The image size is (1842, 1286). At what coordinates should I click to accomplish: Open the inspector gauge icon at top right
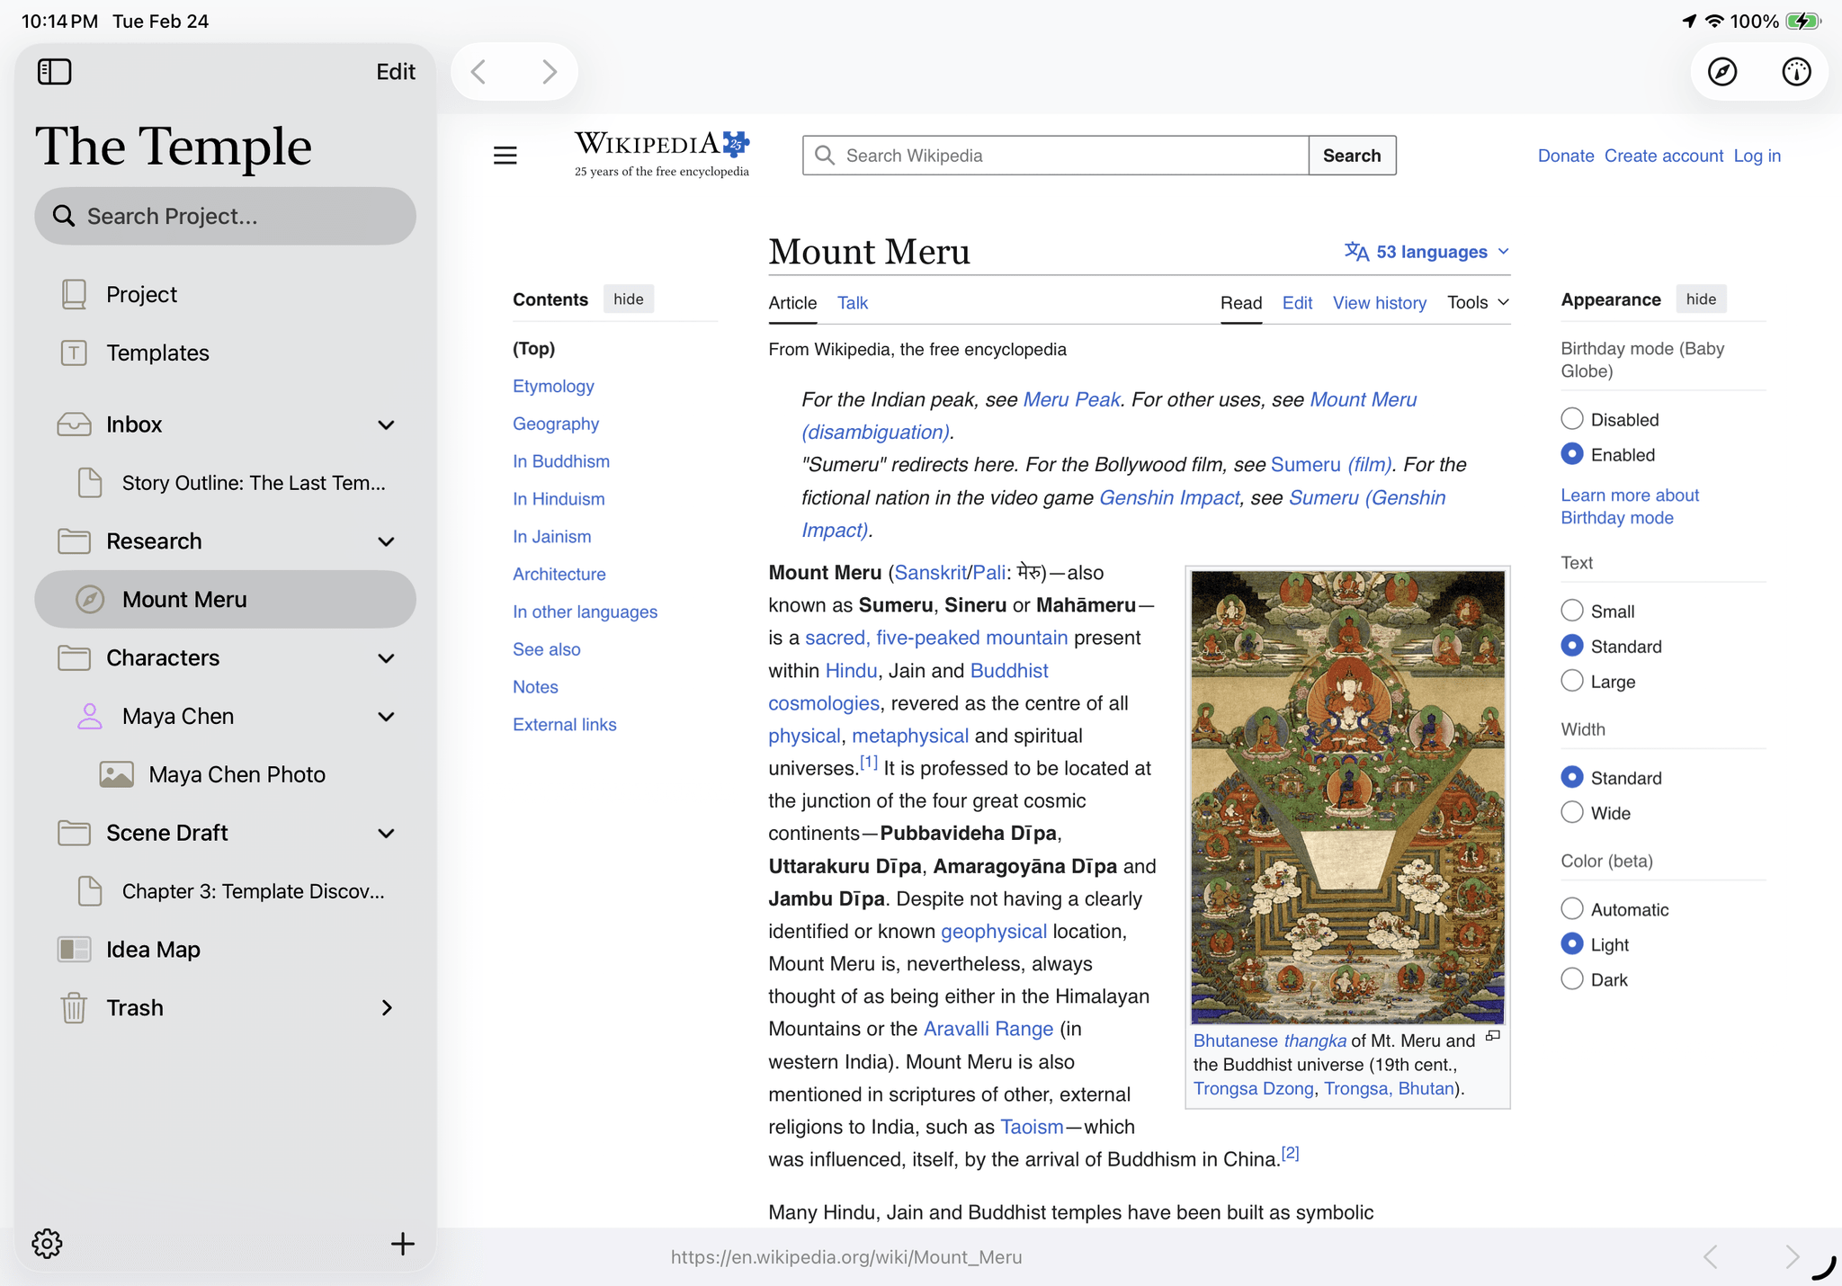[x=1796, y=72]
